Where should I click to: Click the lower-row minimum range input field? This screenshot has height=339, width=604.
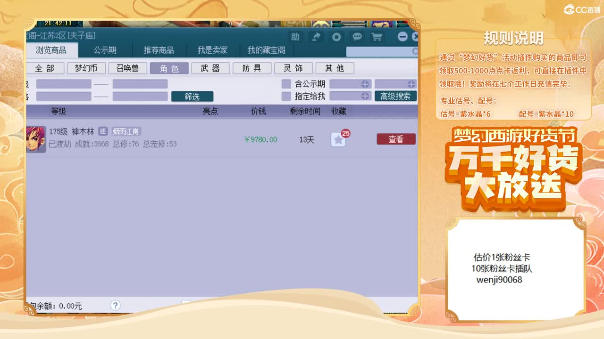click(x=64, y=96)
